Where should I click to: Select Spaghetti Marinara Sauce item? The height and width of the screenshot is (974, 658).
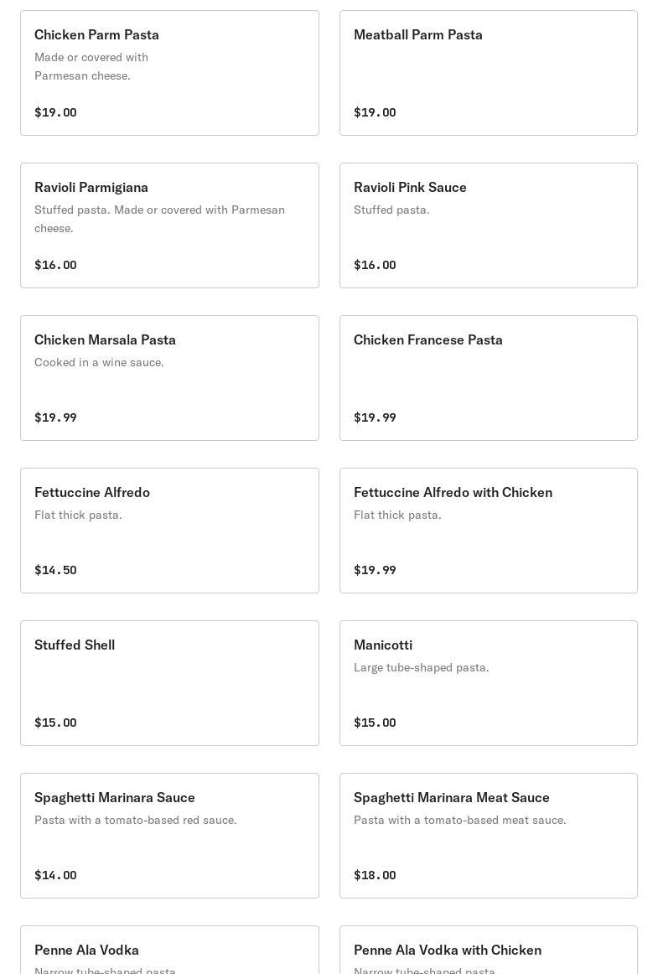pyautogui.click(x=169, y=836)
